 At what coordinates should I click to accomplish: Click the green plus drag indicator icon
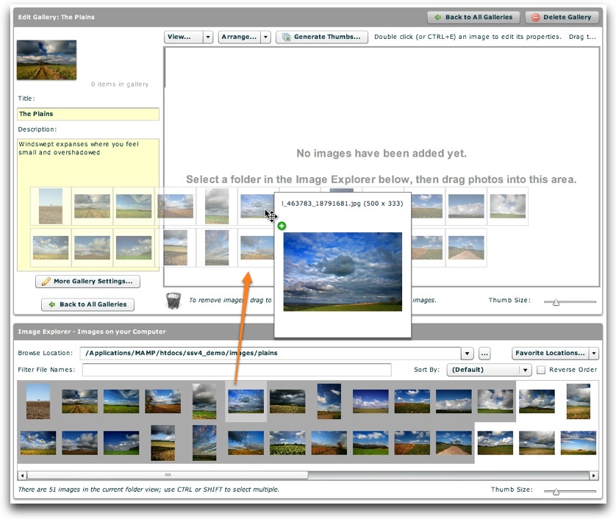(282, 226)
